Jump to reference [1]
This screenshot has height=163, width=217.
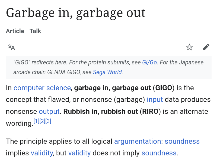[x=36, y=121]
